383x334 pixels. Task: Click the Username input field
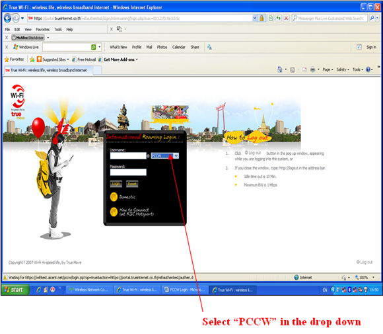point(128,155)
